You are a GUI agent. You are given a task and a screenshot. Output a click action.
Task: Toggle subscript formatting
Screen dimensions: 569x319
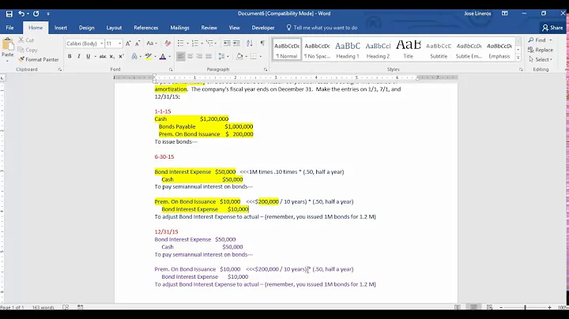tap(112, 57)
